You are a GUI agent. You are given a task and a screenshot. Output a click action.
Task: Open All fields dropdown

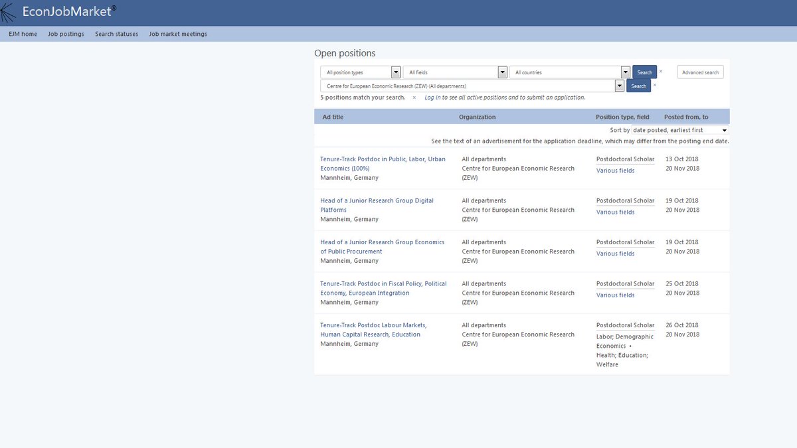tap(456, 72)
